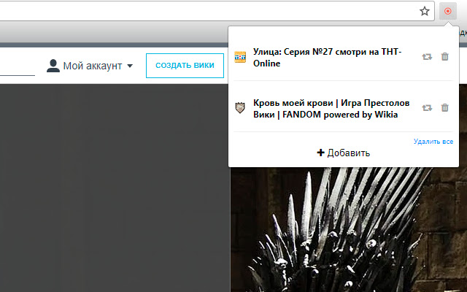
Task: Click the THT favicon in popup
Action: [240, 57]
